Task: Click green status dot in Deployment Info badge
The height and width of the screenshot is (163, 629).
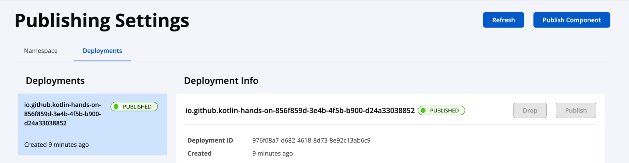Action: [x=423, y=111]
